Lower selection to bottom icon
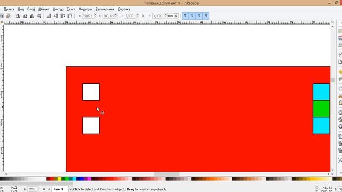The image size is (342, 192). [49, 16]
